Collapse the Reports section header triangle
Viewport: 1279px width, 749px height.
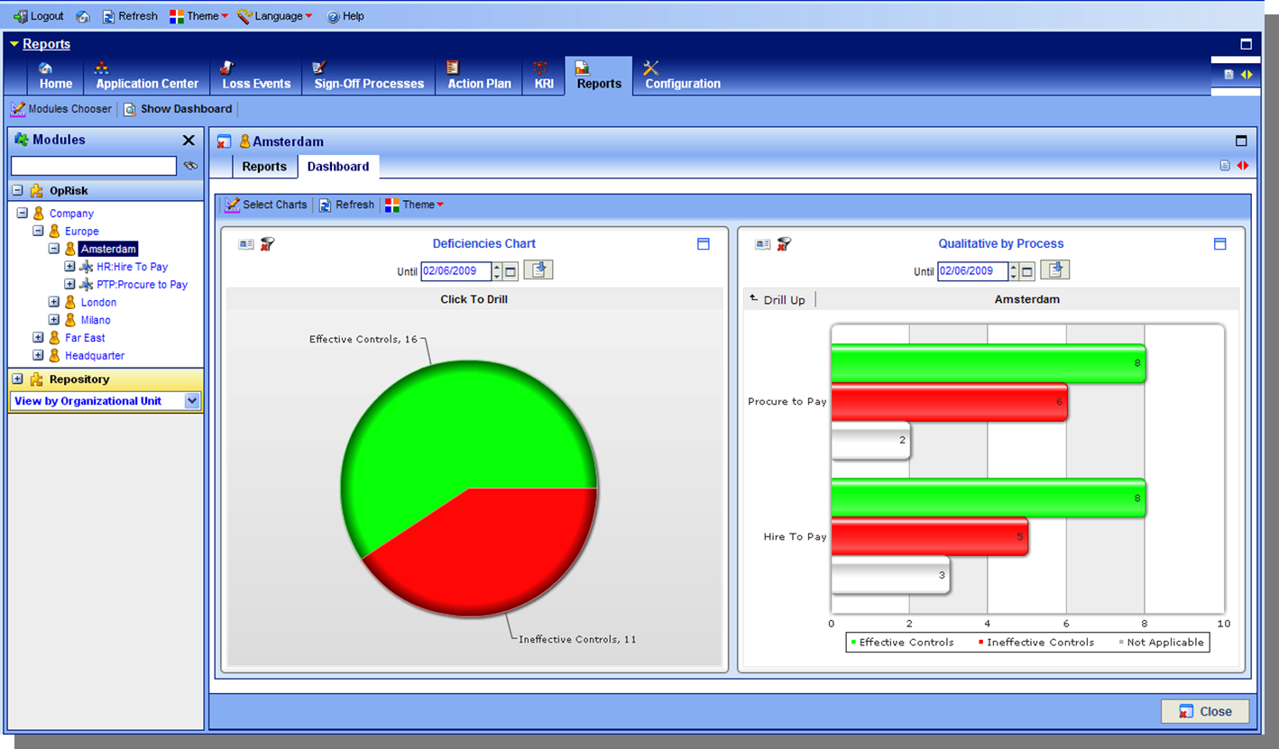point(14,44)
